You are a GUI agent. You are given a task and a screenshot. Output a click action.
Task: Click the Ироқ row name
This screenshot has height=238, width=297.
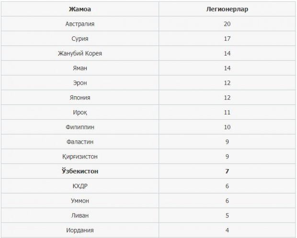coord(80,113)
